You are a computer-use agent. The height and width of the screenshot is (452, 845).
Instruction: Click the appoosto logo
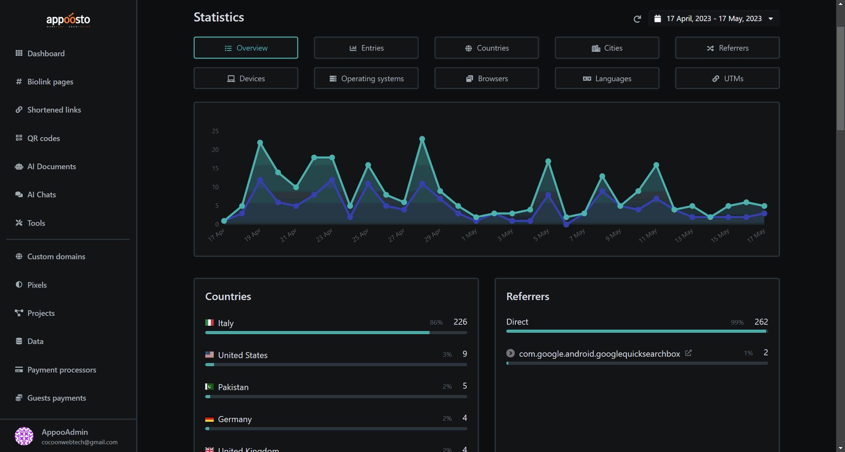68,20
